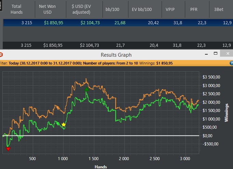Click the 3 000 hands axis label

coord(185,159)
